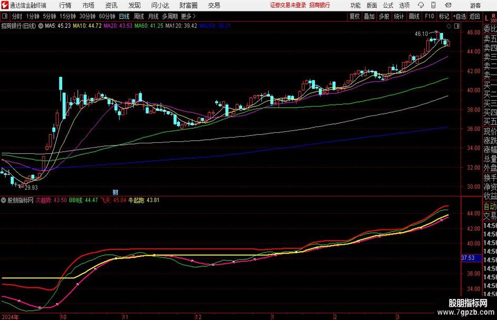Toggle right side panel icon
This screenshot has width=497, height=320.
457,26
